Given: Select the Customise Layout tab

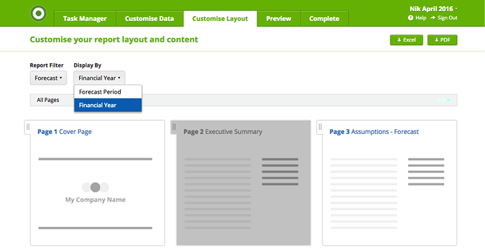Looking at the screenshot, I should (220, 19).
